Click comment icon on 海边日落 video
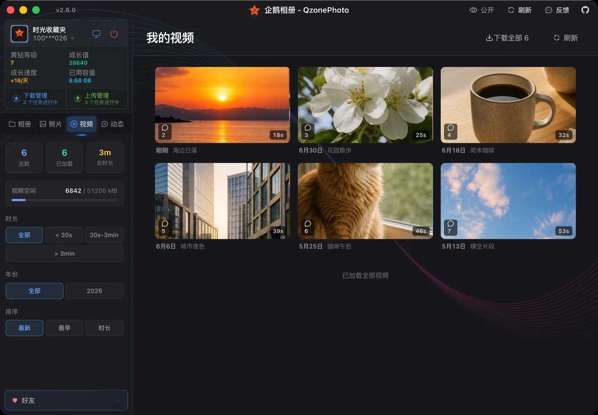This screenshot has height=415, width=598. coord(165,128)
